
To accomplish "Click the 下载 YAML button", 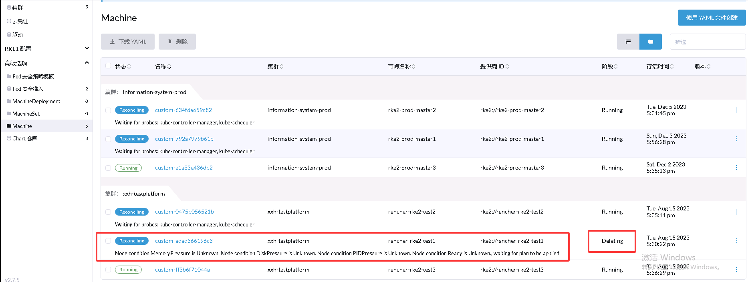I will pyautogui.click(x=128, y=42).
